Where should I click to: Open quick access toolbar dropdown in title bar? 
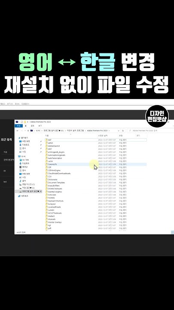click(x=28, y=122)
